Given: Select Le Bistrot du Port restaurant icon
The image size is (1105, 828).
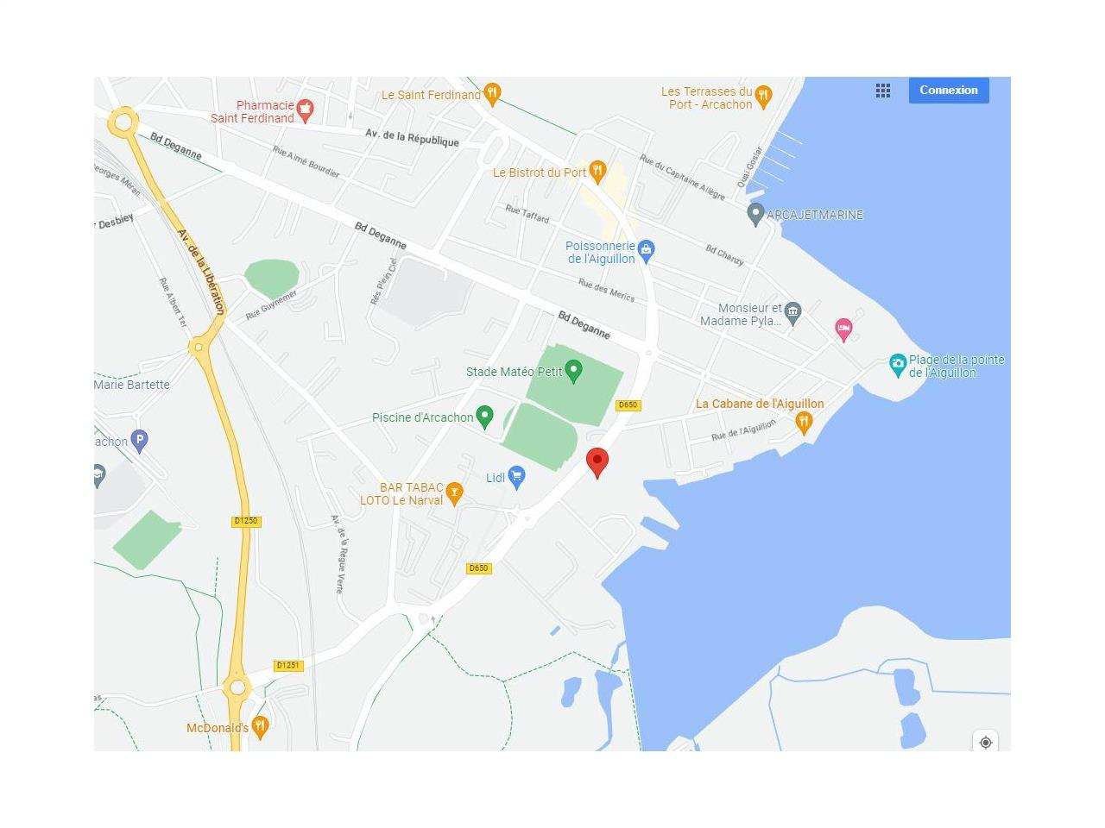Looking at the screenshot, I should pyautogui.click(x=597, y=172).
